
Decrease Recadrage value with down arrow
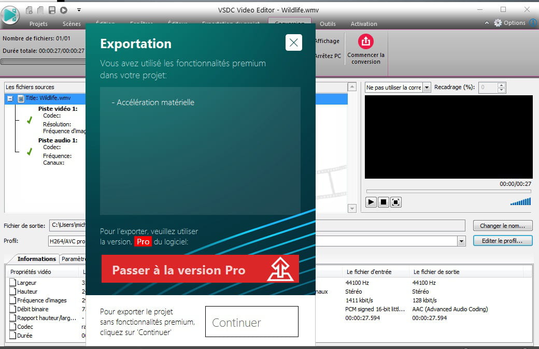(502, 90)
